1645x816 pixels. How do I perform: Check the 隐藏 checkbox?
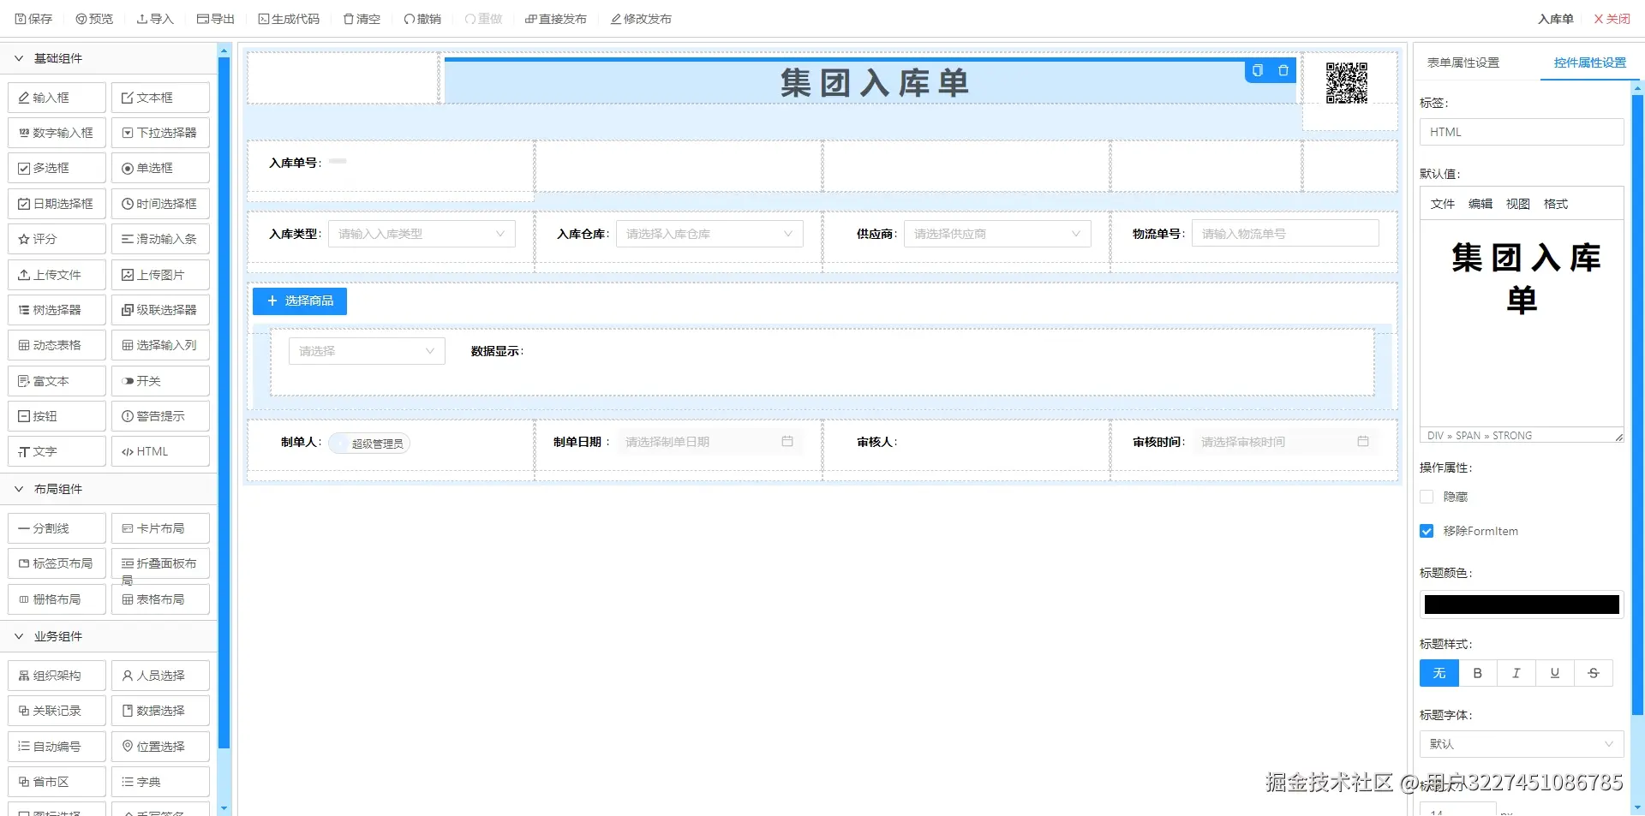click(x=1427, y=497)
